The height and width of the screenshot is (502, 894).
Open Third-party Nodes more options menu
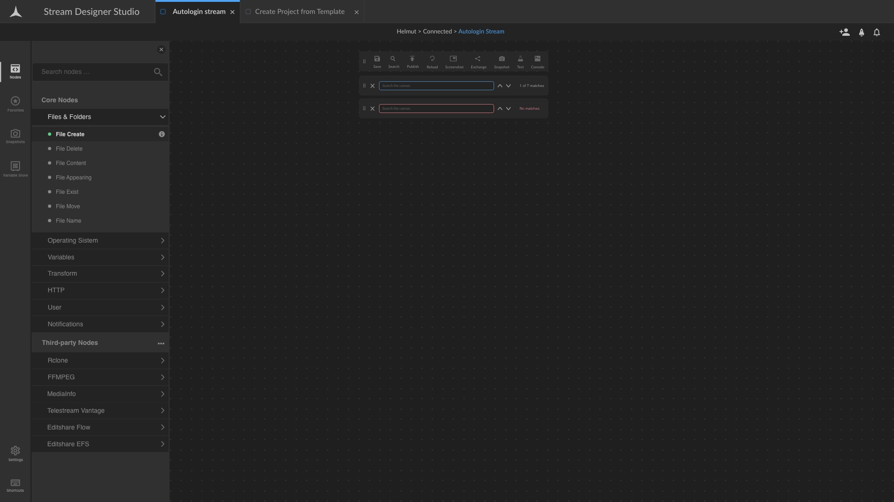[x=161, y=343]
